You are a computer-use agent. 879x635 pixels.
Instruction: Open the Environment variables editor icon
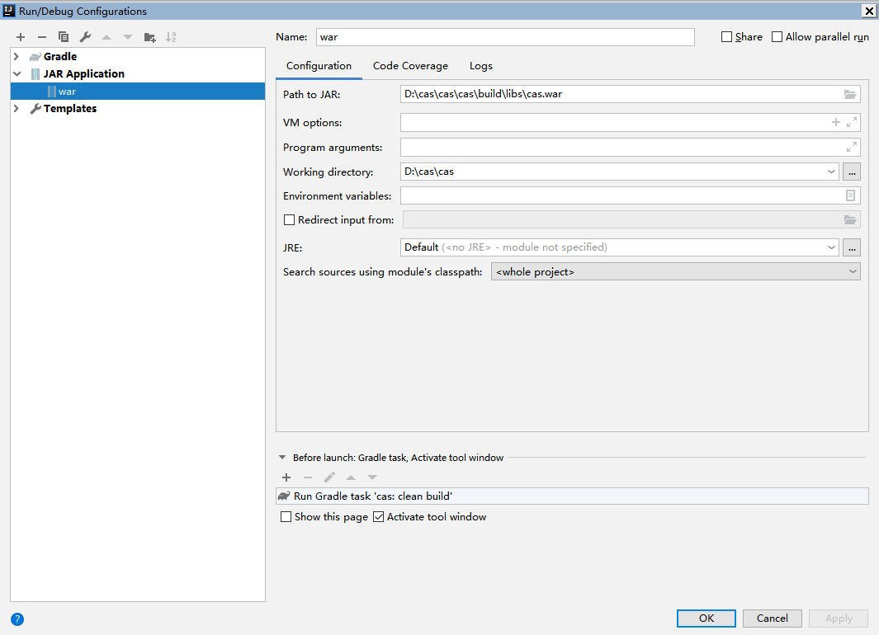851,195
